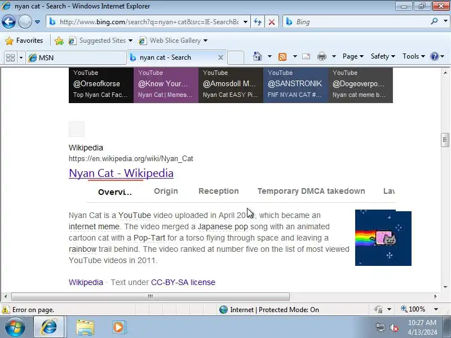451x338 pixels.
Task: Select the Temporary DMCA takedown tab
Action: pos(311,191)
